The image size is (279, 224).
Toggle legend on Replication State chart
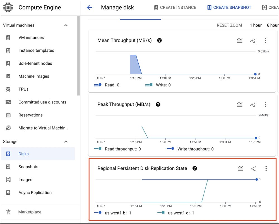[240, 168]
